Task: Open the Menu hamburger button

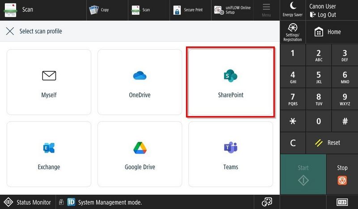Action: 266,10
